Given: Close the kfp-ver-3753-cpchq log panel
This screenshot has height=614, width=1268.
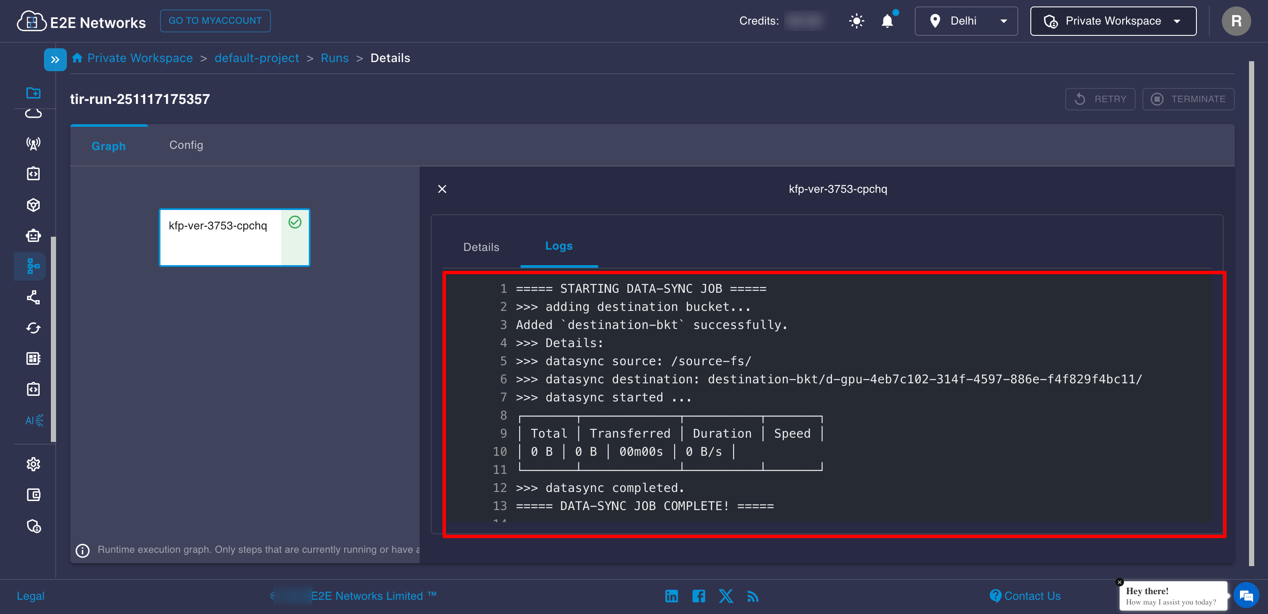Looking at the screenshot, I should [442, 189].
